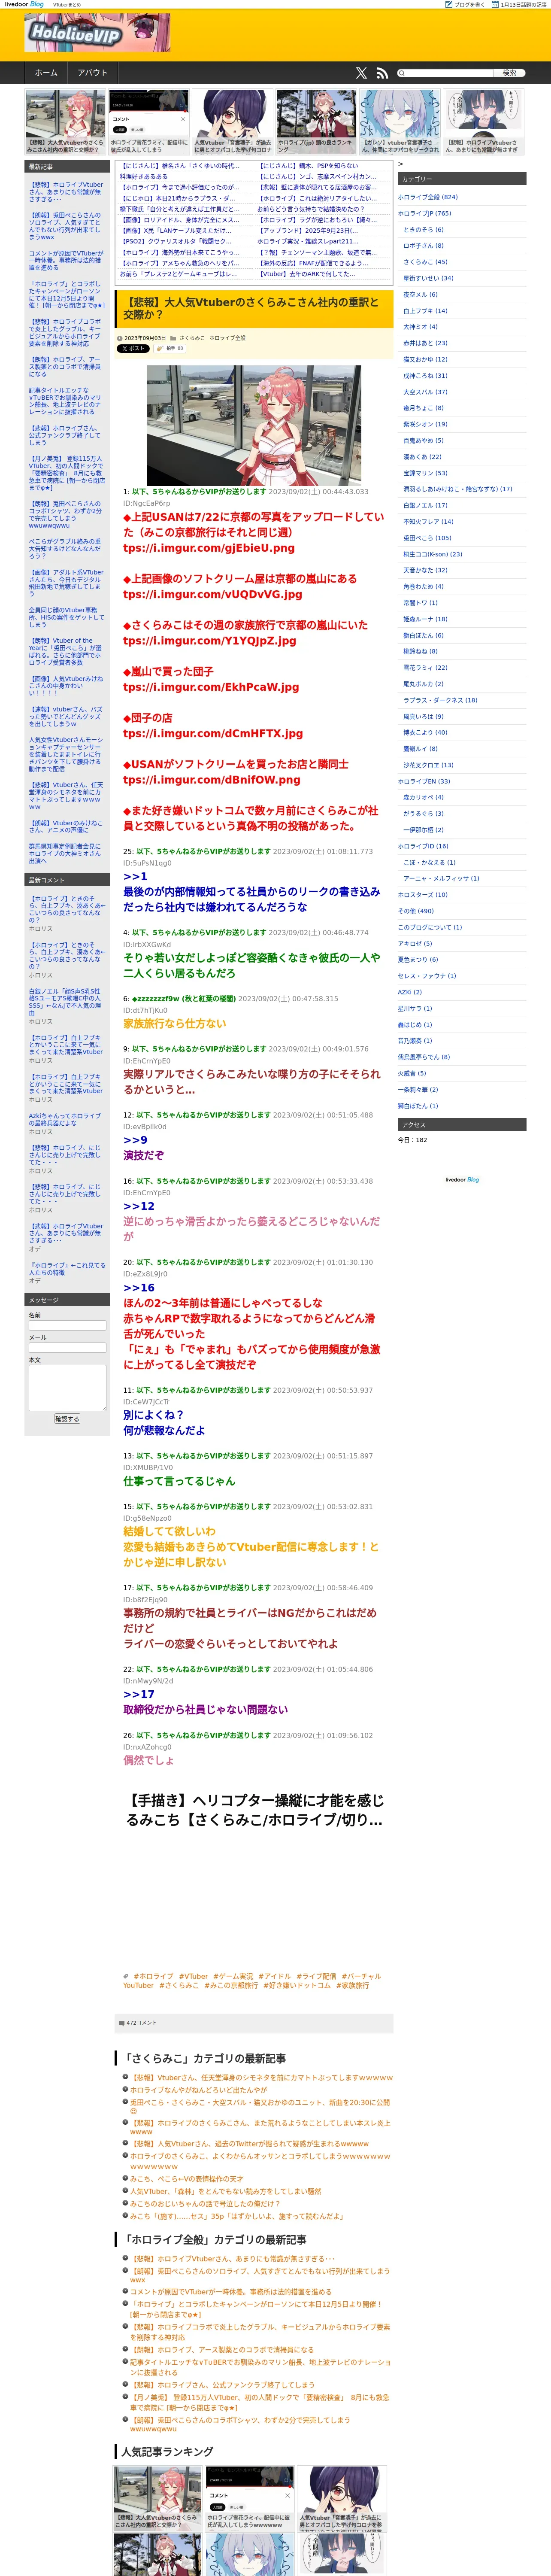Open ホロライブEN (33) category

click(424, 781)
